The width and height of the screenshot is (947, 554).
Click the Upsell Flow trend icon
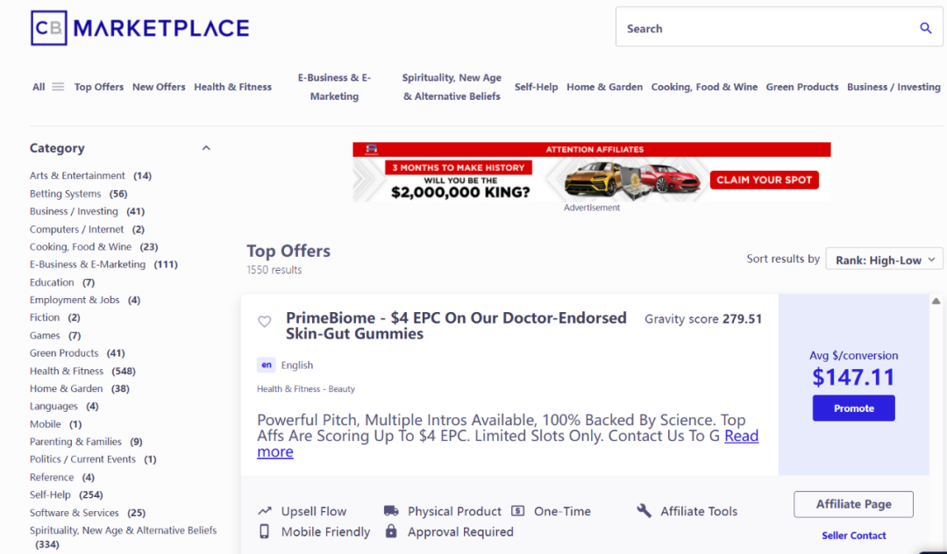pos(265,511)
